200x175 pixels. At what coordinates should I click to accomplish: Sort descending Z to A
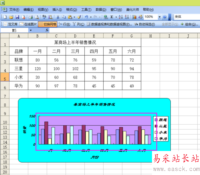pos(127,17)
